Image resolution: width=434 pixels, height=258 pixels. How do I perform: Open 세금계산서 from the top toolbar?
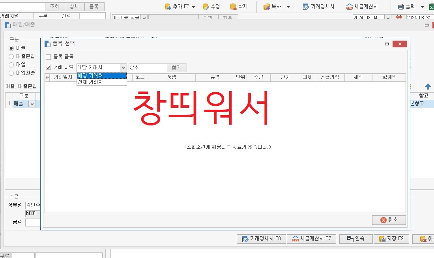point(362,7)
